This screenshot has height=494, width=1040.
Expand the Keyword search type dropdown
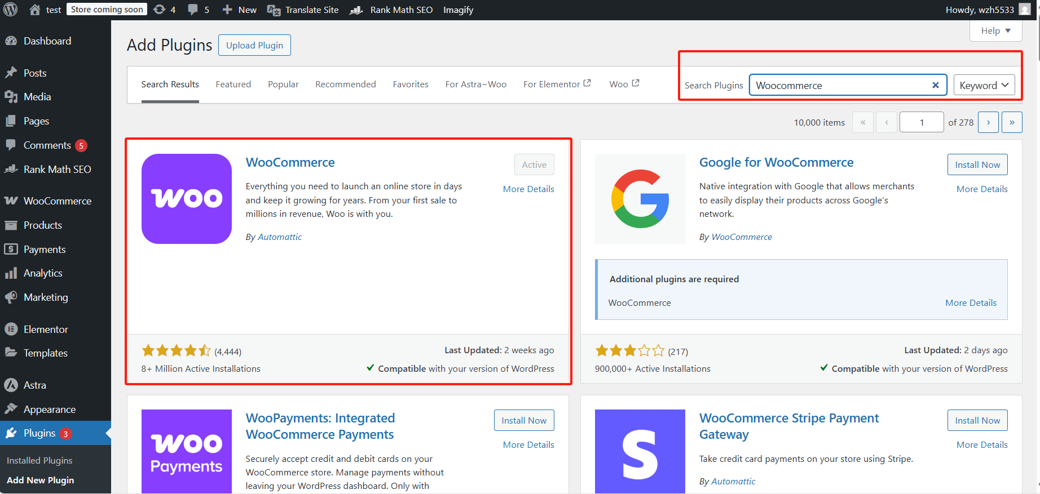(984, 85)
